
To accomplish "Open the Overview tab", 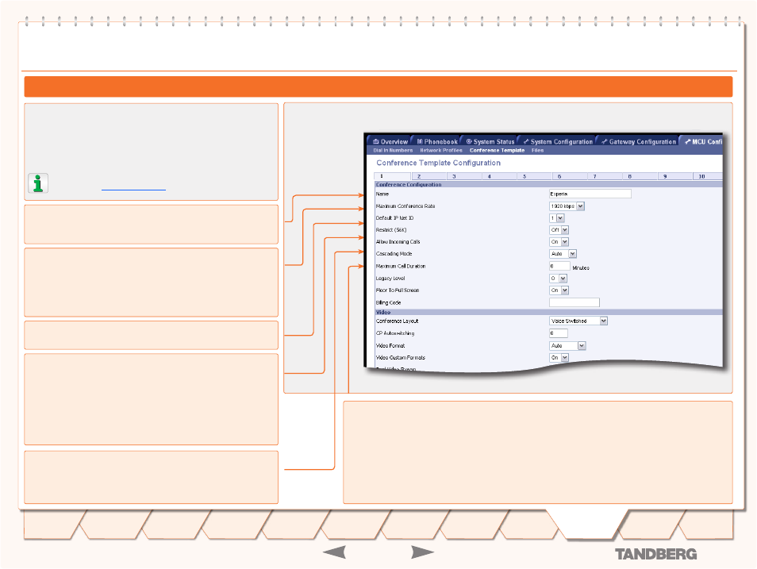I will (x=390, y=141).
